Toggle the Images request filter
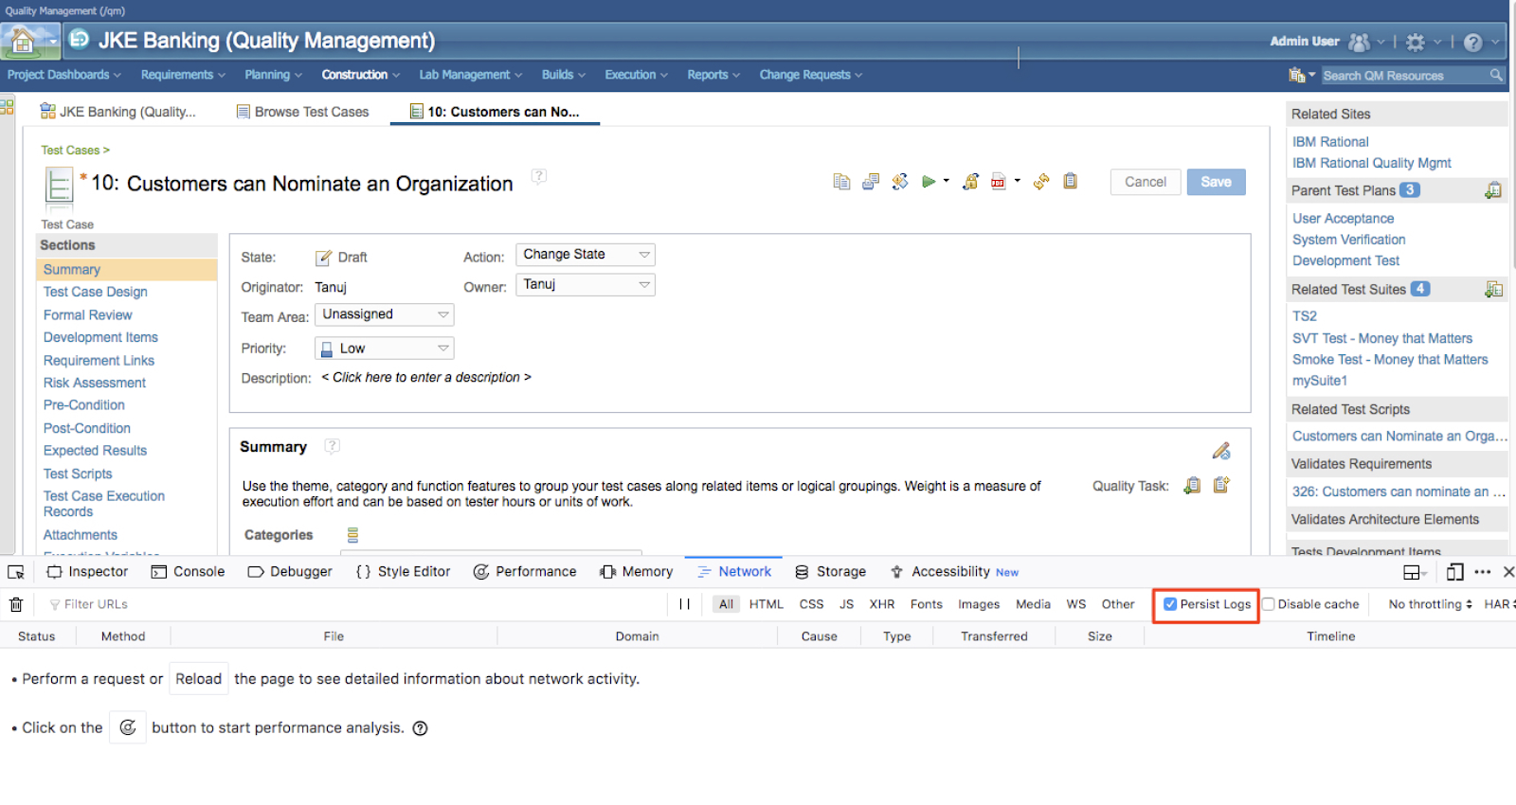The height and width of the screenshot is (805, 1516). [x=979, y=604]
